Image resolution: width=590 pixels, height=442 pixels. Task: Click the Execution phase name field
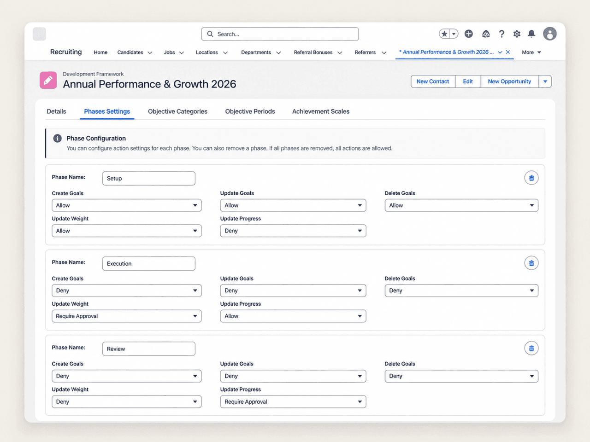tap(149, 263)
